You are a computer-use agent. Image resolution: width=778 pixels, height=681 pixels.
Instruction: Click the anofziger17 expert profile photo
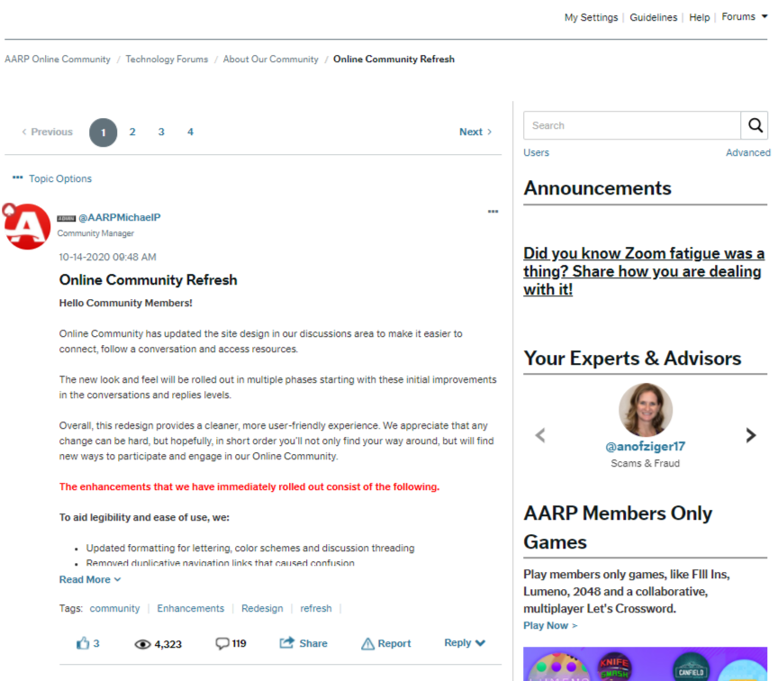tap(645, 410)
